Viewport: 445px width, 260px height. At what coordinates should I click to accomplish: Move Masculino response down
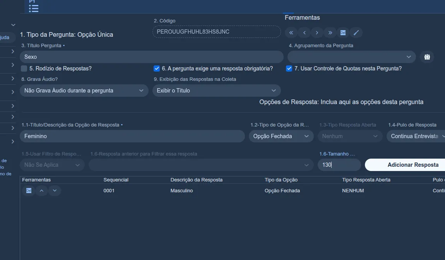(x=55, y=190)
